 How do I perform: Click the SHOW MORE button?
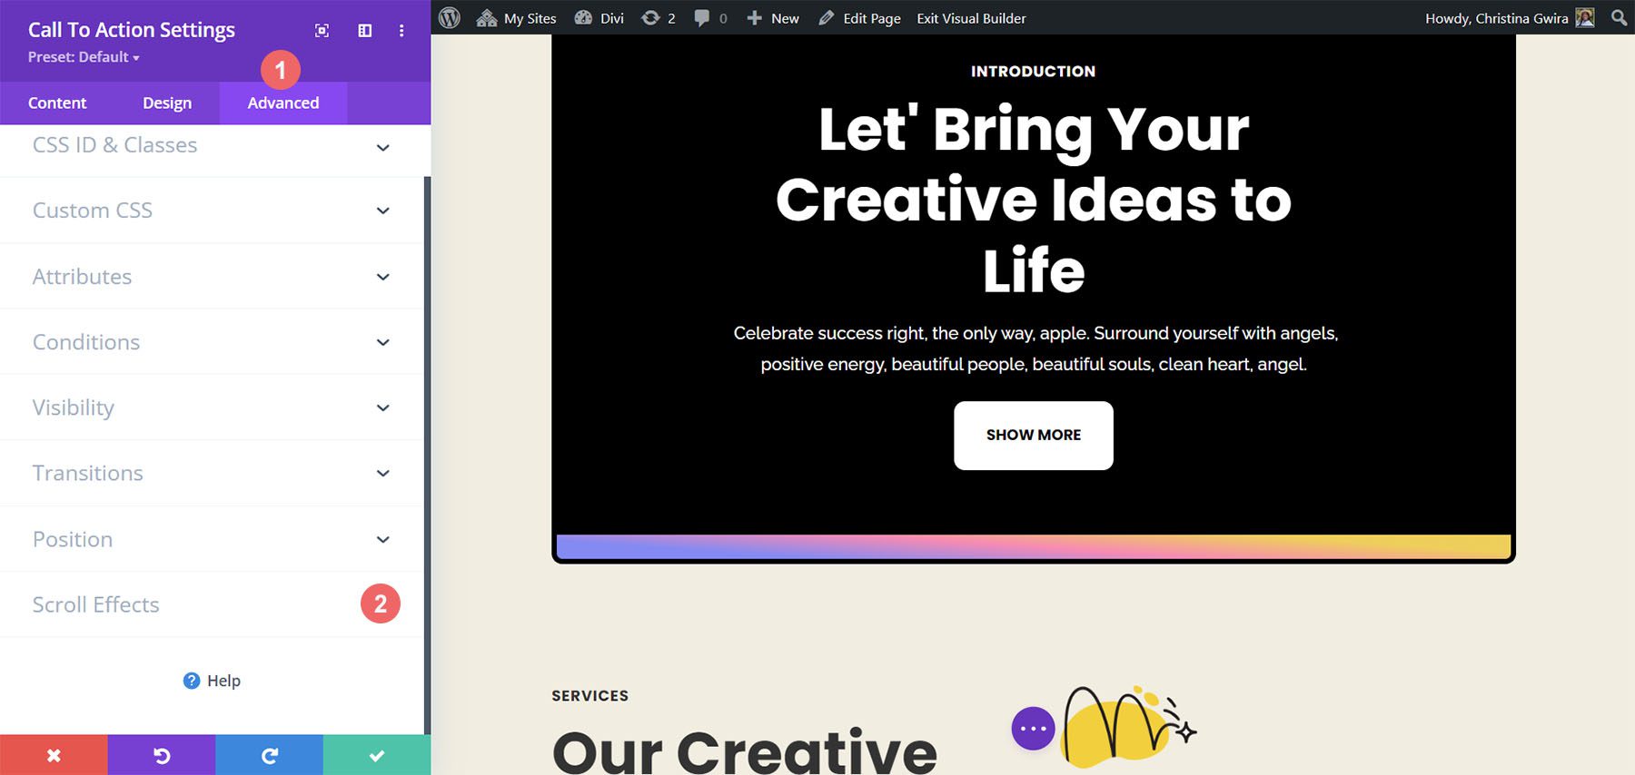coord(1033,436)
